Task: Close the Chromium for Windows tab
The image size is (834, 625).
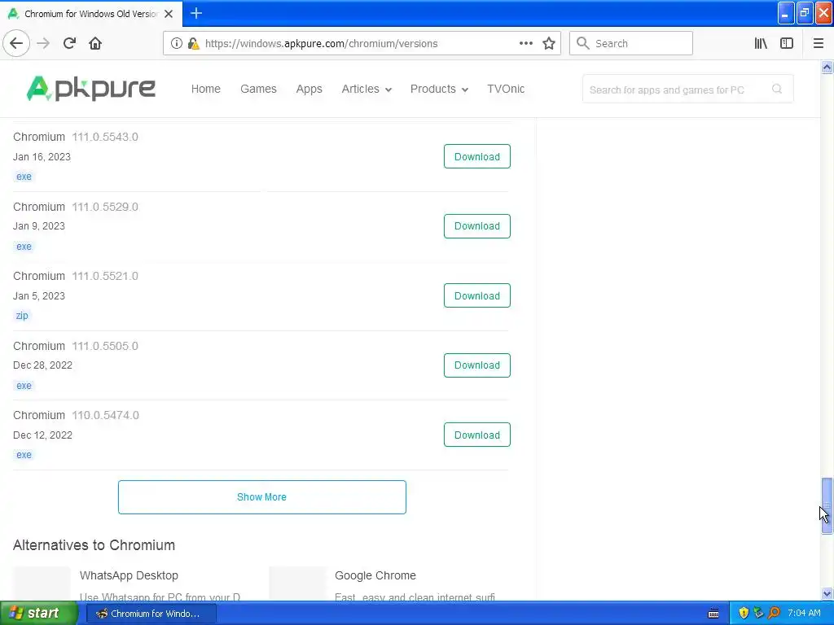Action: pos(169,14)
